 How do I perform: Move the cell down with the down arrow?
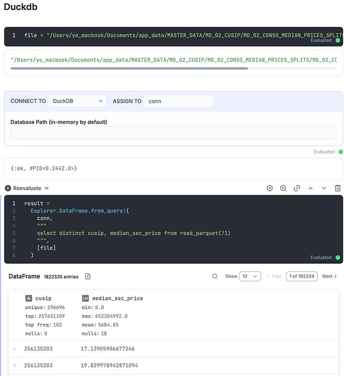point(324,188)
